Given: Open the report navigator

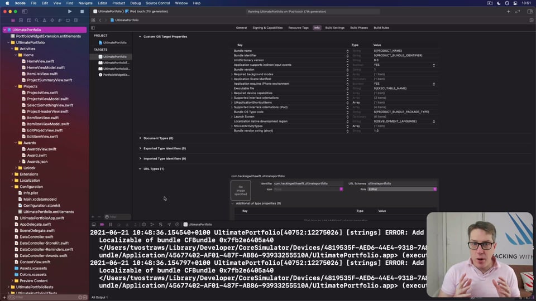Looking at the screenshot, I should pyautogui.click(x=76, y=20).
